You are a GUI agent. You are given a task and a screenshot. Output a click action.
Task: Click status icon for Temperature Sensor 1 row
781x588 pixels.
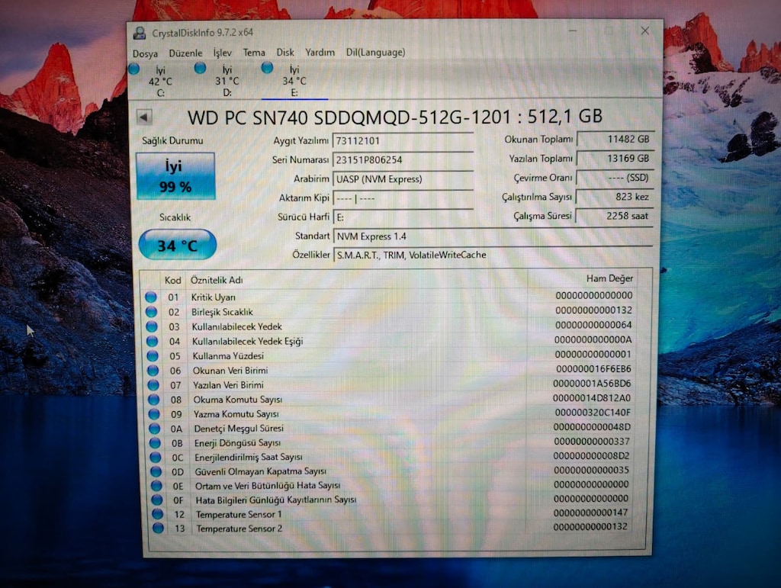pyautogui.click(x=158, y=514)
